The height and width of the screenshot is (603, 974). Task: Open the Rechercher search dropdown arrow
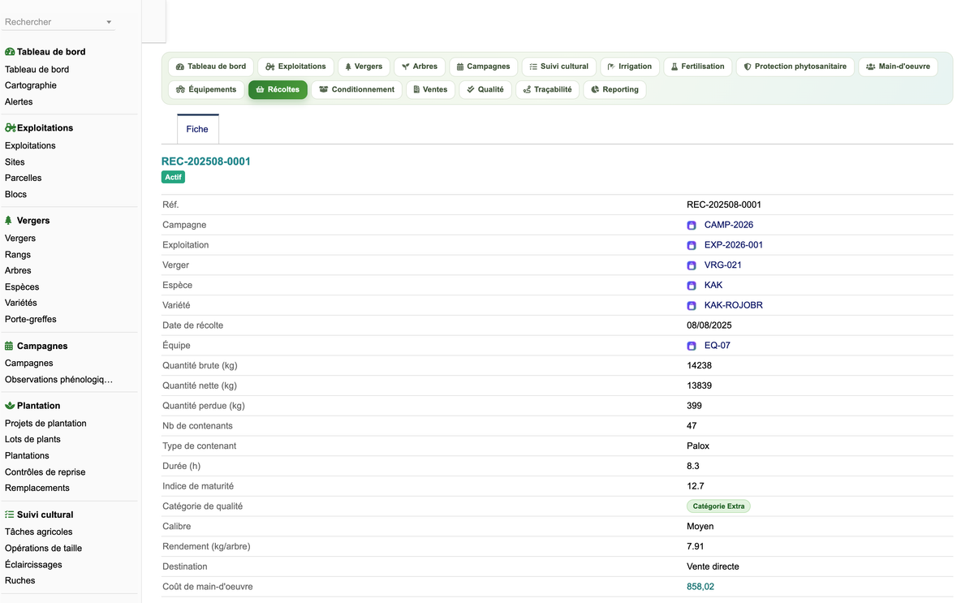coord(109,23)
